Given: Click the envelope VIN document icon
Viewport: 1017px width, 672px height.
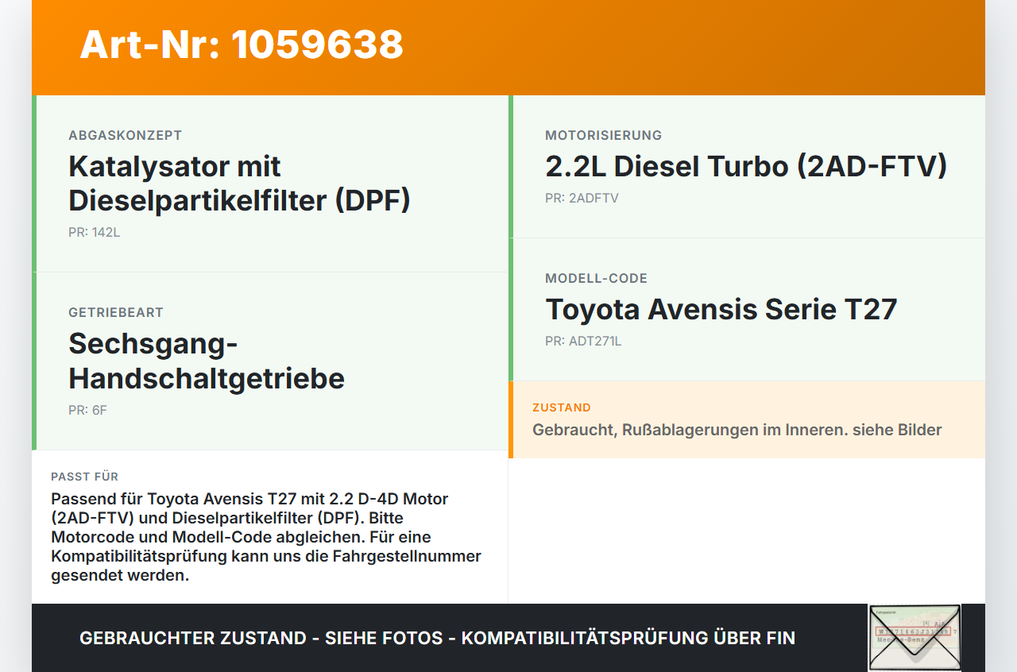Looking at the screenshot, I should pos(915,638).
